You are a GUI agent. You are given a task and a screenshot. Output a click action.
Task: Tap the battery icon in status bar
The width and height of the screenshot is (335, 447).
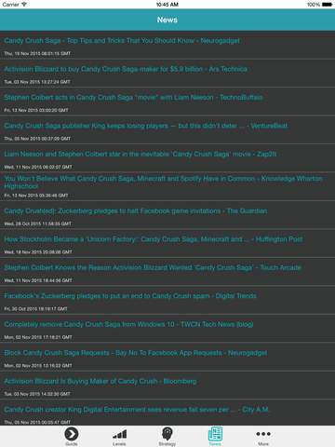(327, 5)
